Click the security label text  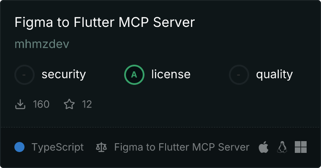pos(64,75)
